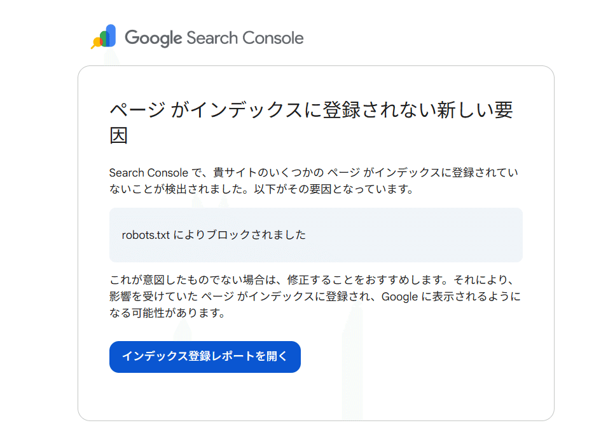Click the gray reason banner below the description
Image resolution: width=594 pixels, height=437 pixels.
316,234
